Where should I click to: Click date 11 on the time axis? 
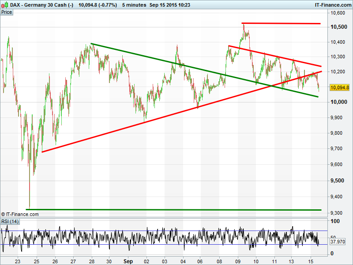click(274, 261)
